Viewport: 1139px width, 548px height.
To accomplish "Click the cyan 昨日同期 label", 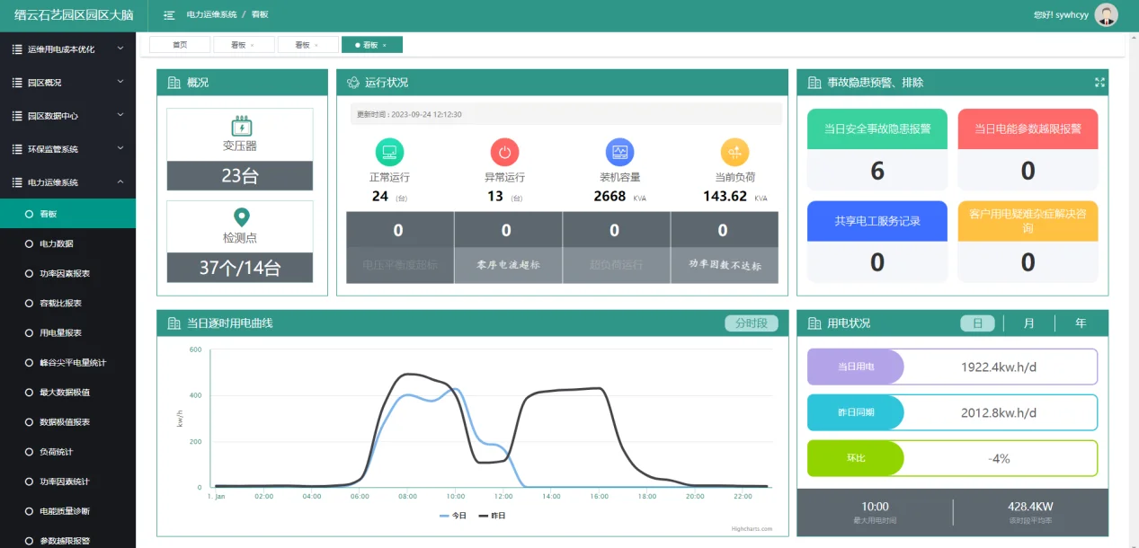I will (856, 412).
